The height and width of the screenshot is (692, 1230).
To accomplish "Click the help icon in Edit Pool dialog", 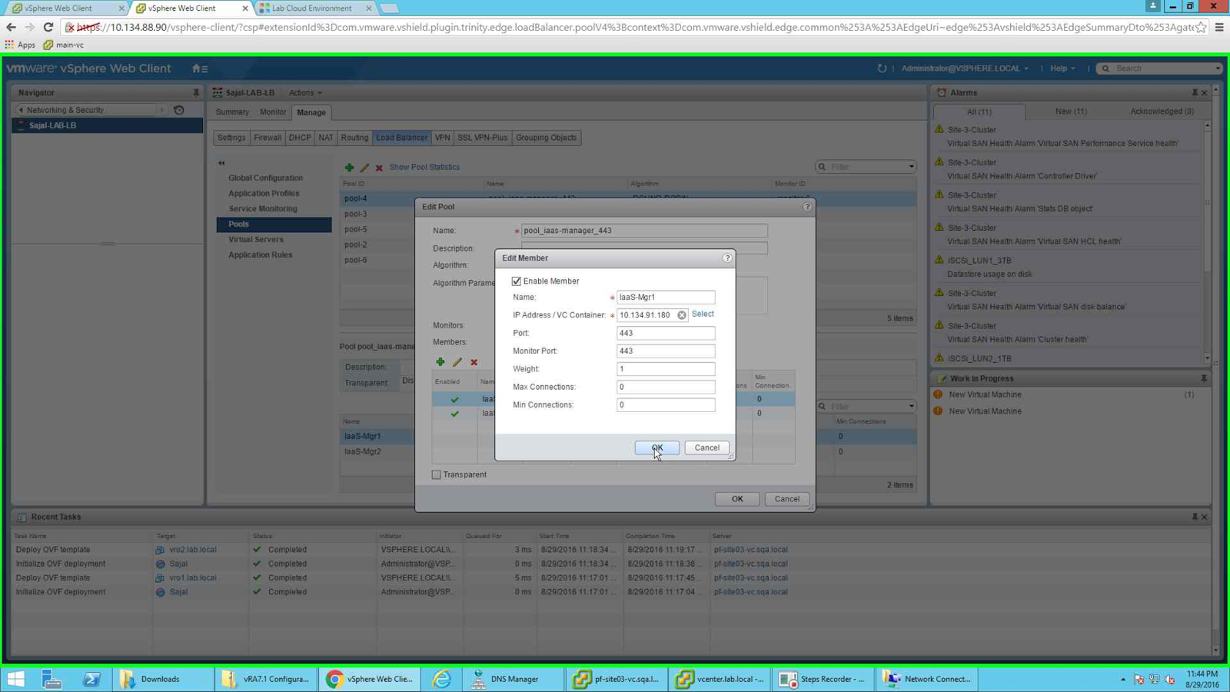I will tap(807, 207).
